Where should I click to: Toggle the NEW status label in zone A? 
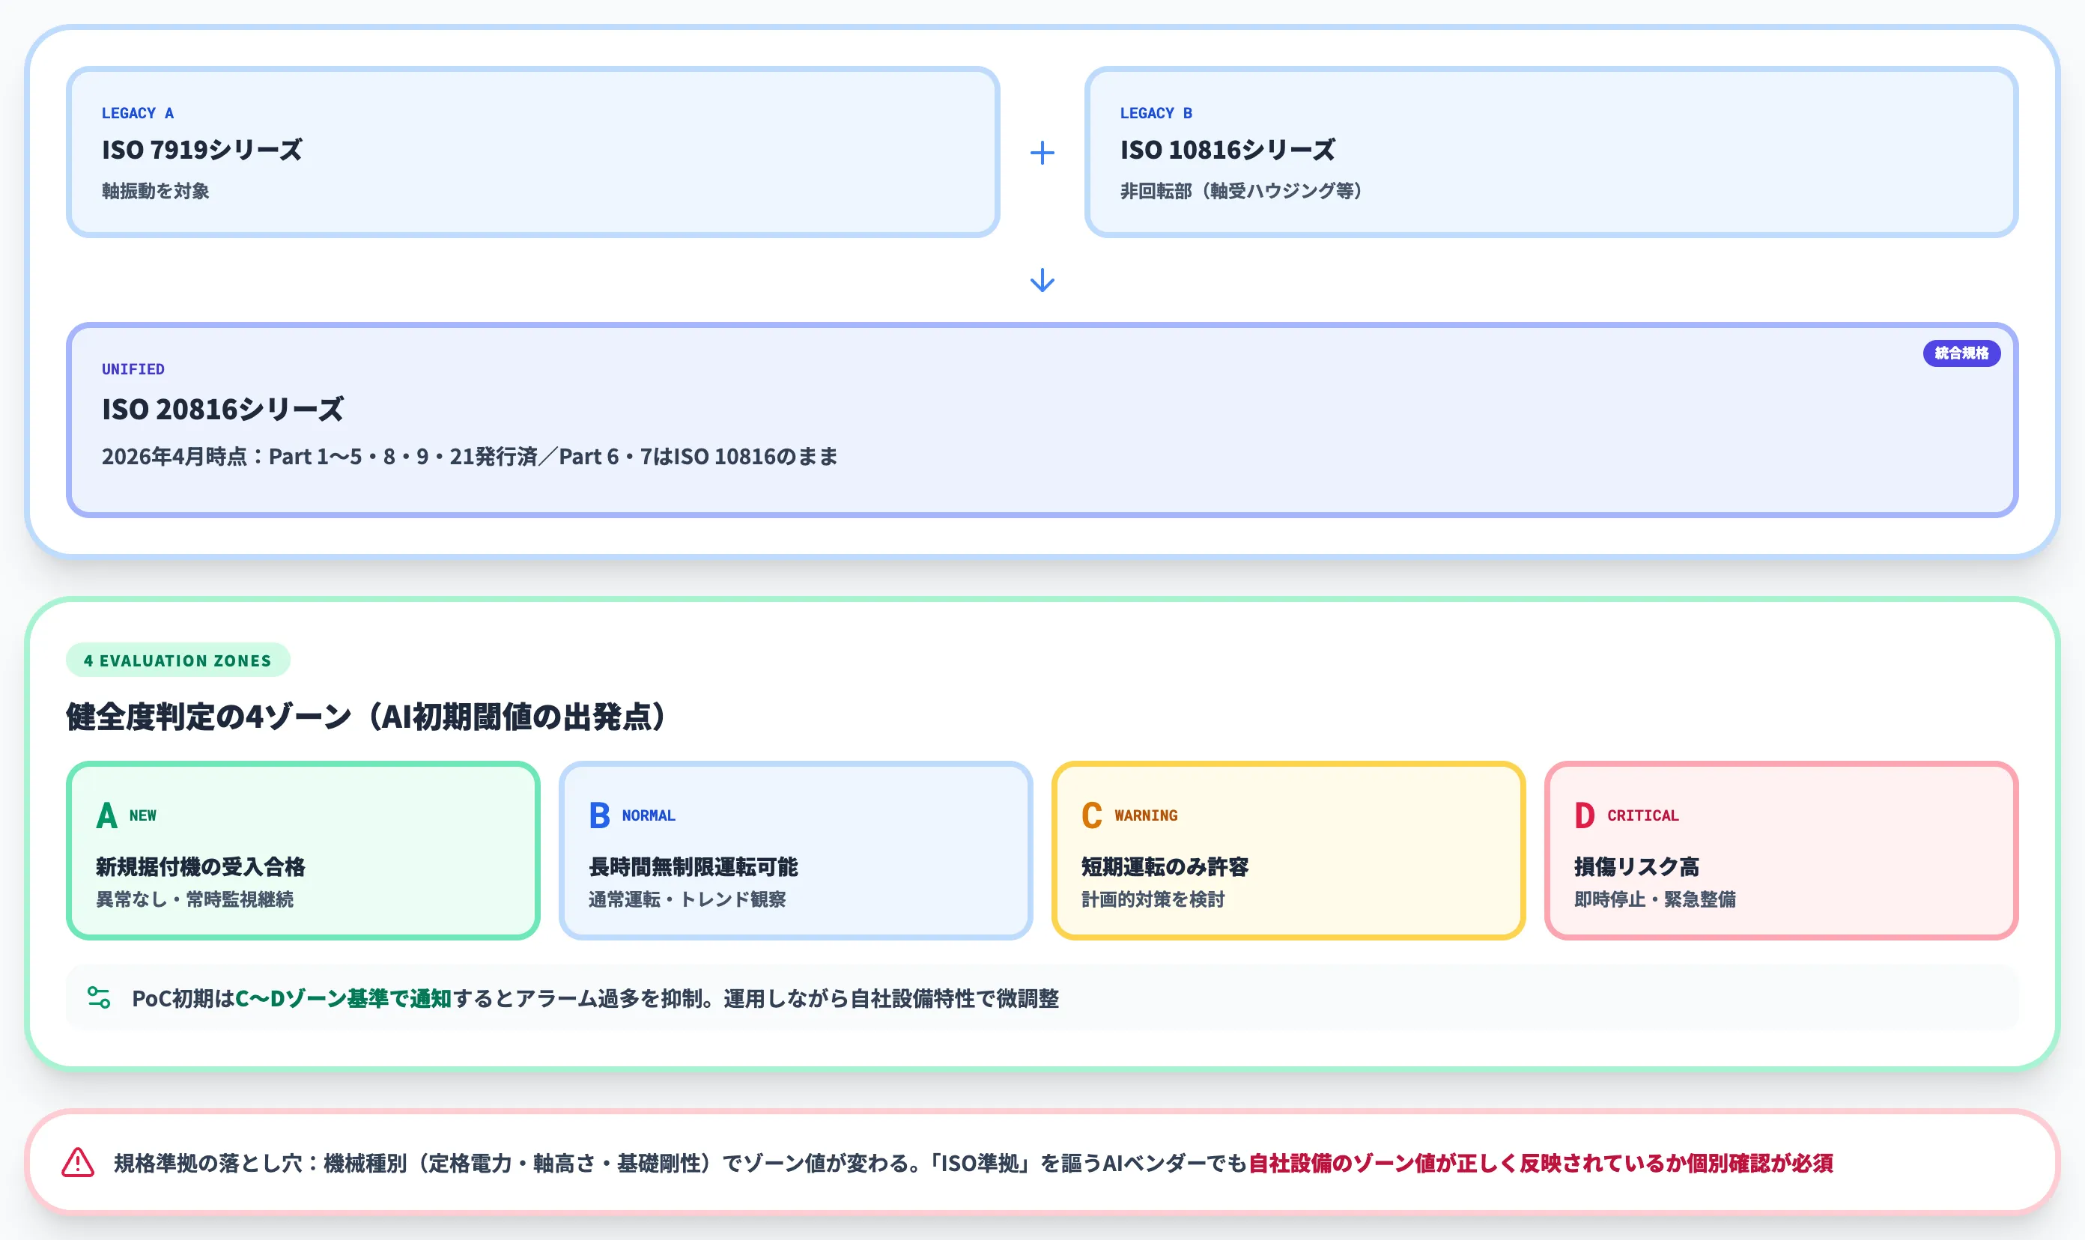(143, 815)
